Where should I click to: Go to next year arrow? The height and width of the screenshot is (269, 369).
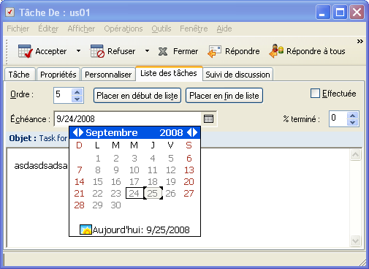point(195,132)
